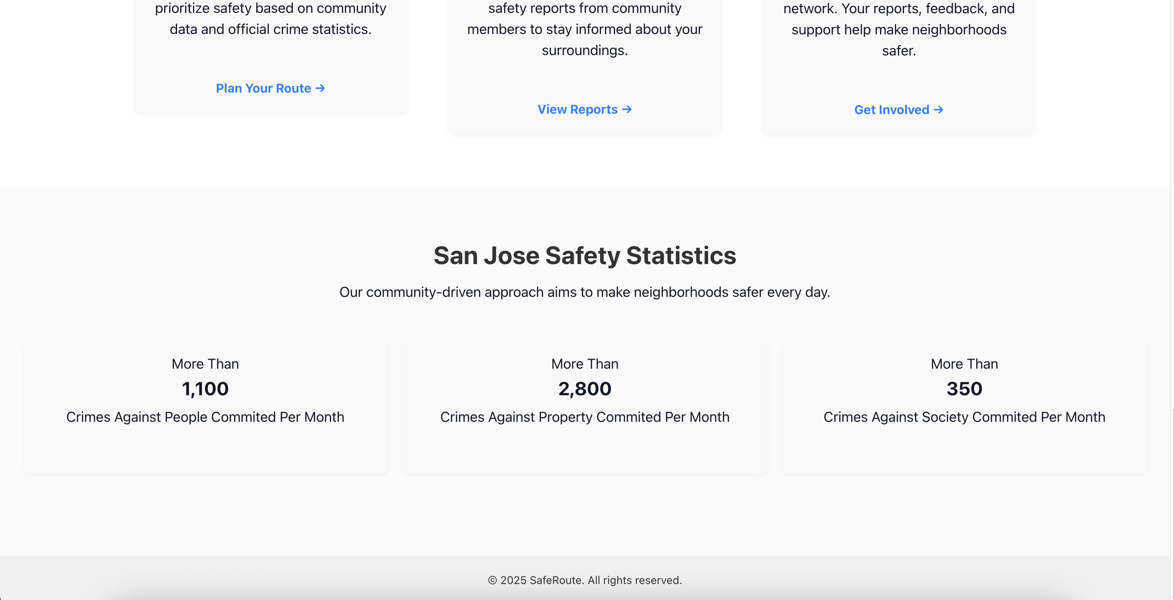Open the View Reports link
This screenshot has height=600, width=1174.
(x=578, y=109)
